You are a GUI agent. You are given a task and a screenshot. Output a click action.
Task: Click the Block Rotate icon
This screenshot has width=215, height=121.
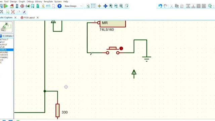coord(199,6)
